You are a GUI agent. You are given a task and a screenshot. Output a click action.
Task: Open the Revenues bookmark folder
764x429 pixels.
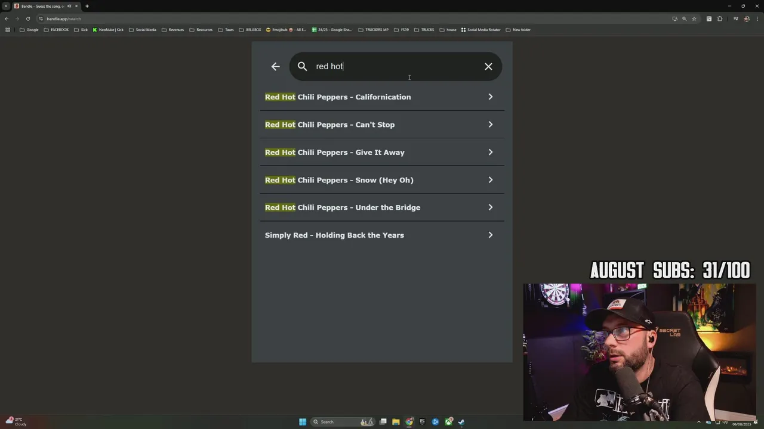(x=173, y=30)
